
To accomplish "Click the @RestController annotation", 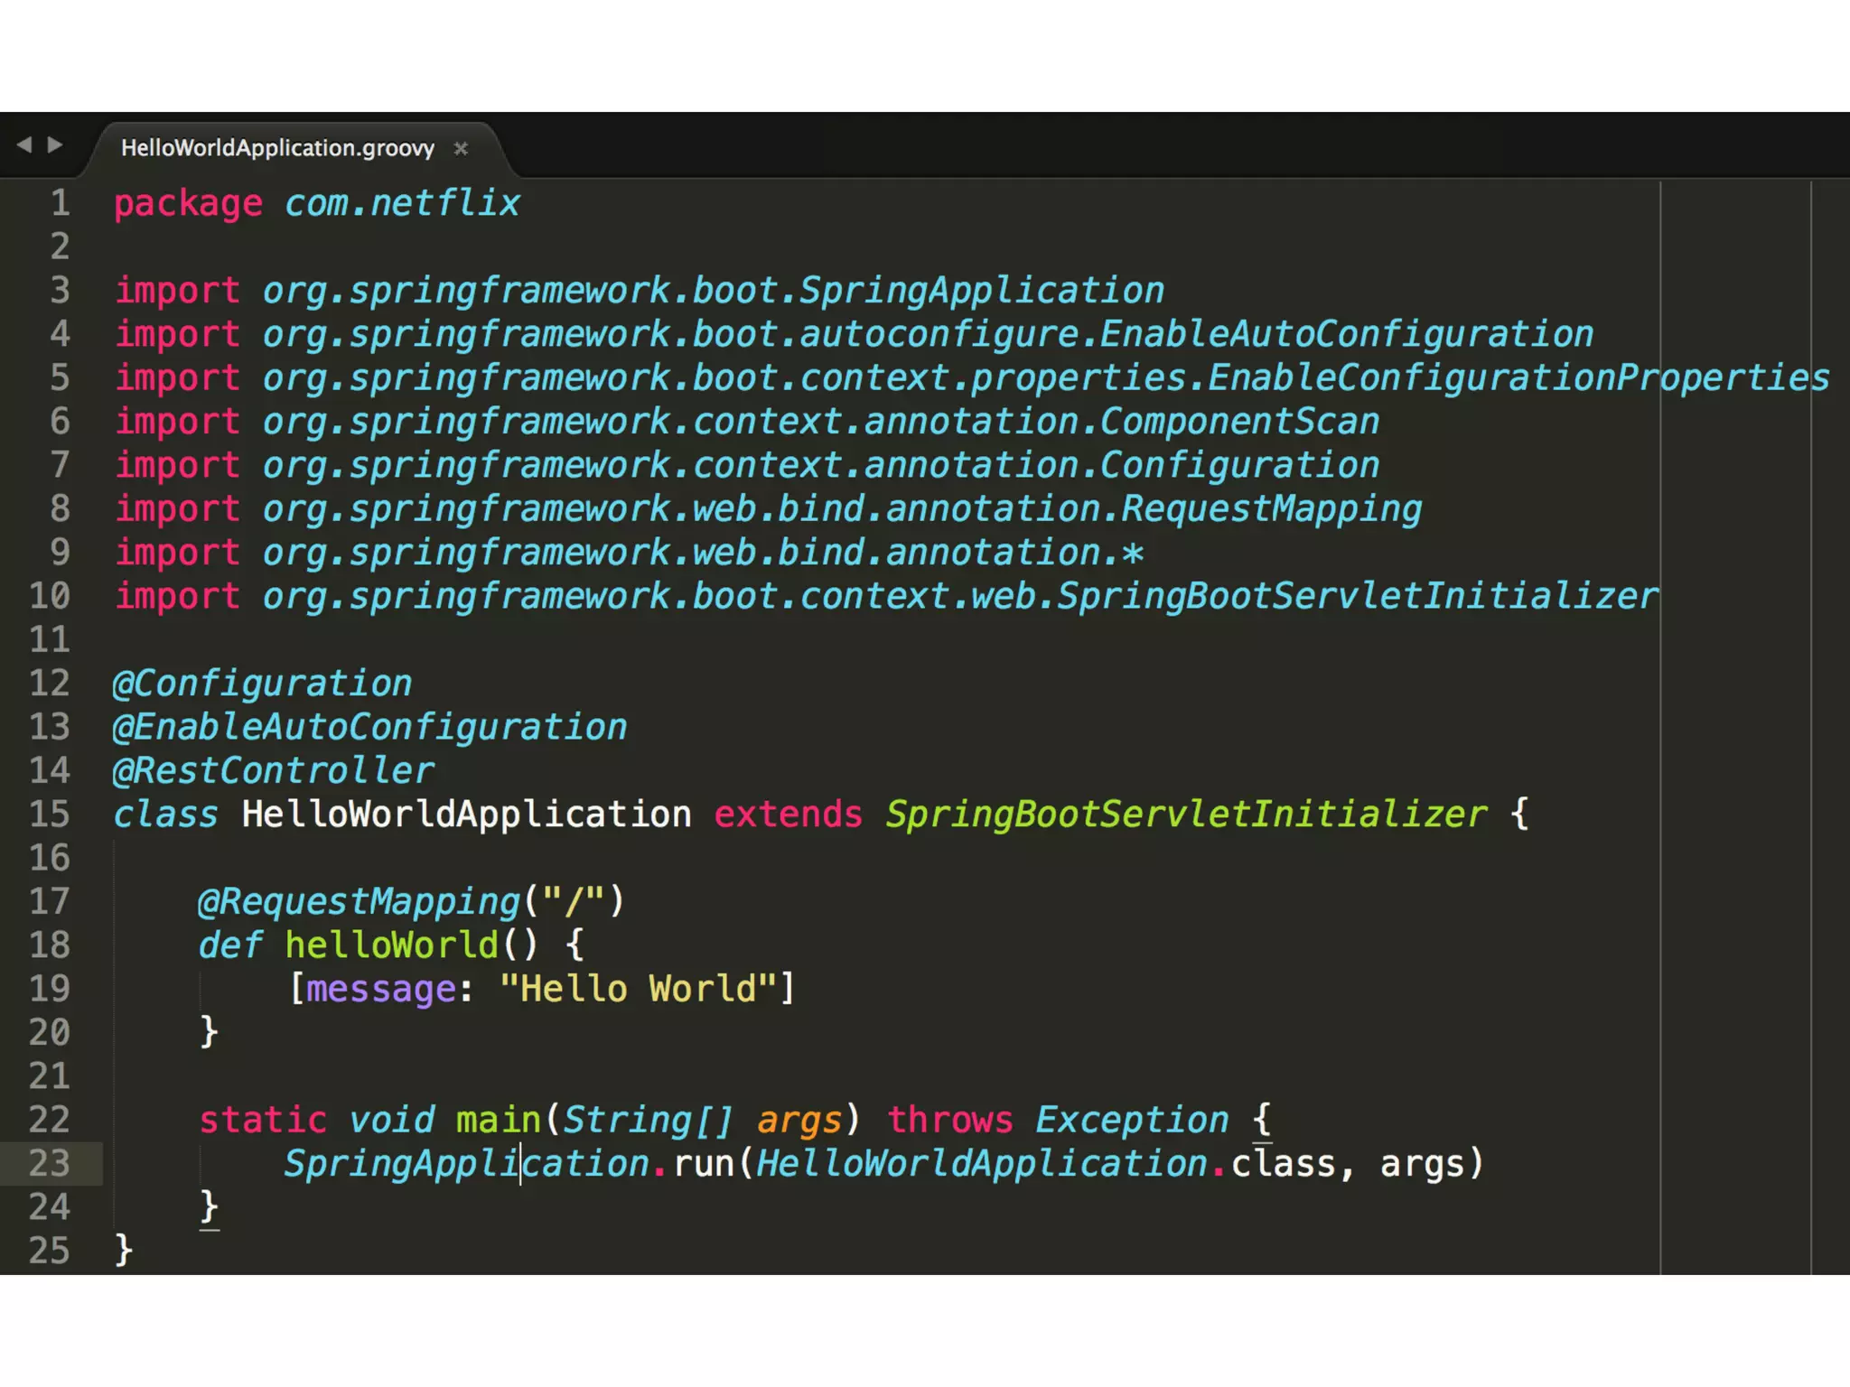I will point(273,771).
